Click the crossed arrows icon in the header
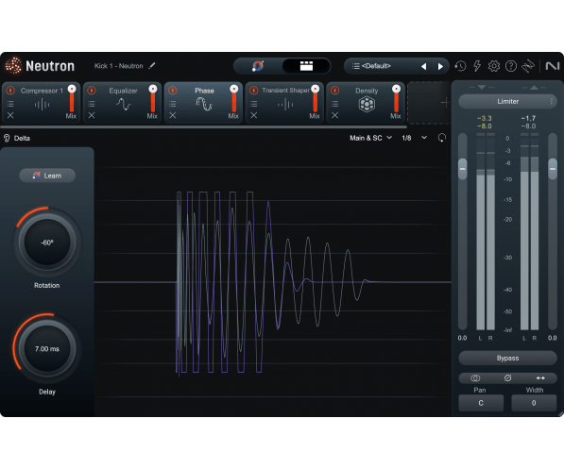The width and height of the screenshot is (564, 469). click(x=528, y=66)
